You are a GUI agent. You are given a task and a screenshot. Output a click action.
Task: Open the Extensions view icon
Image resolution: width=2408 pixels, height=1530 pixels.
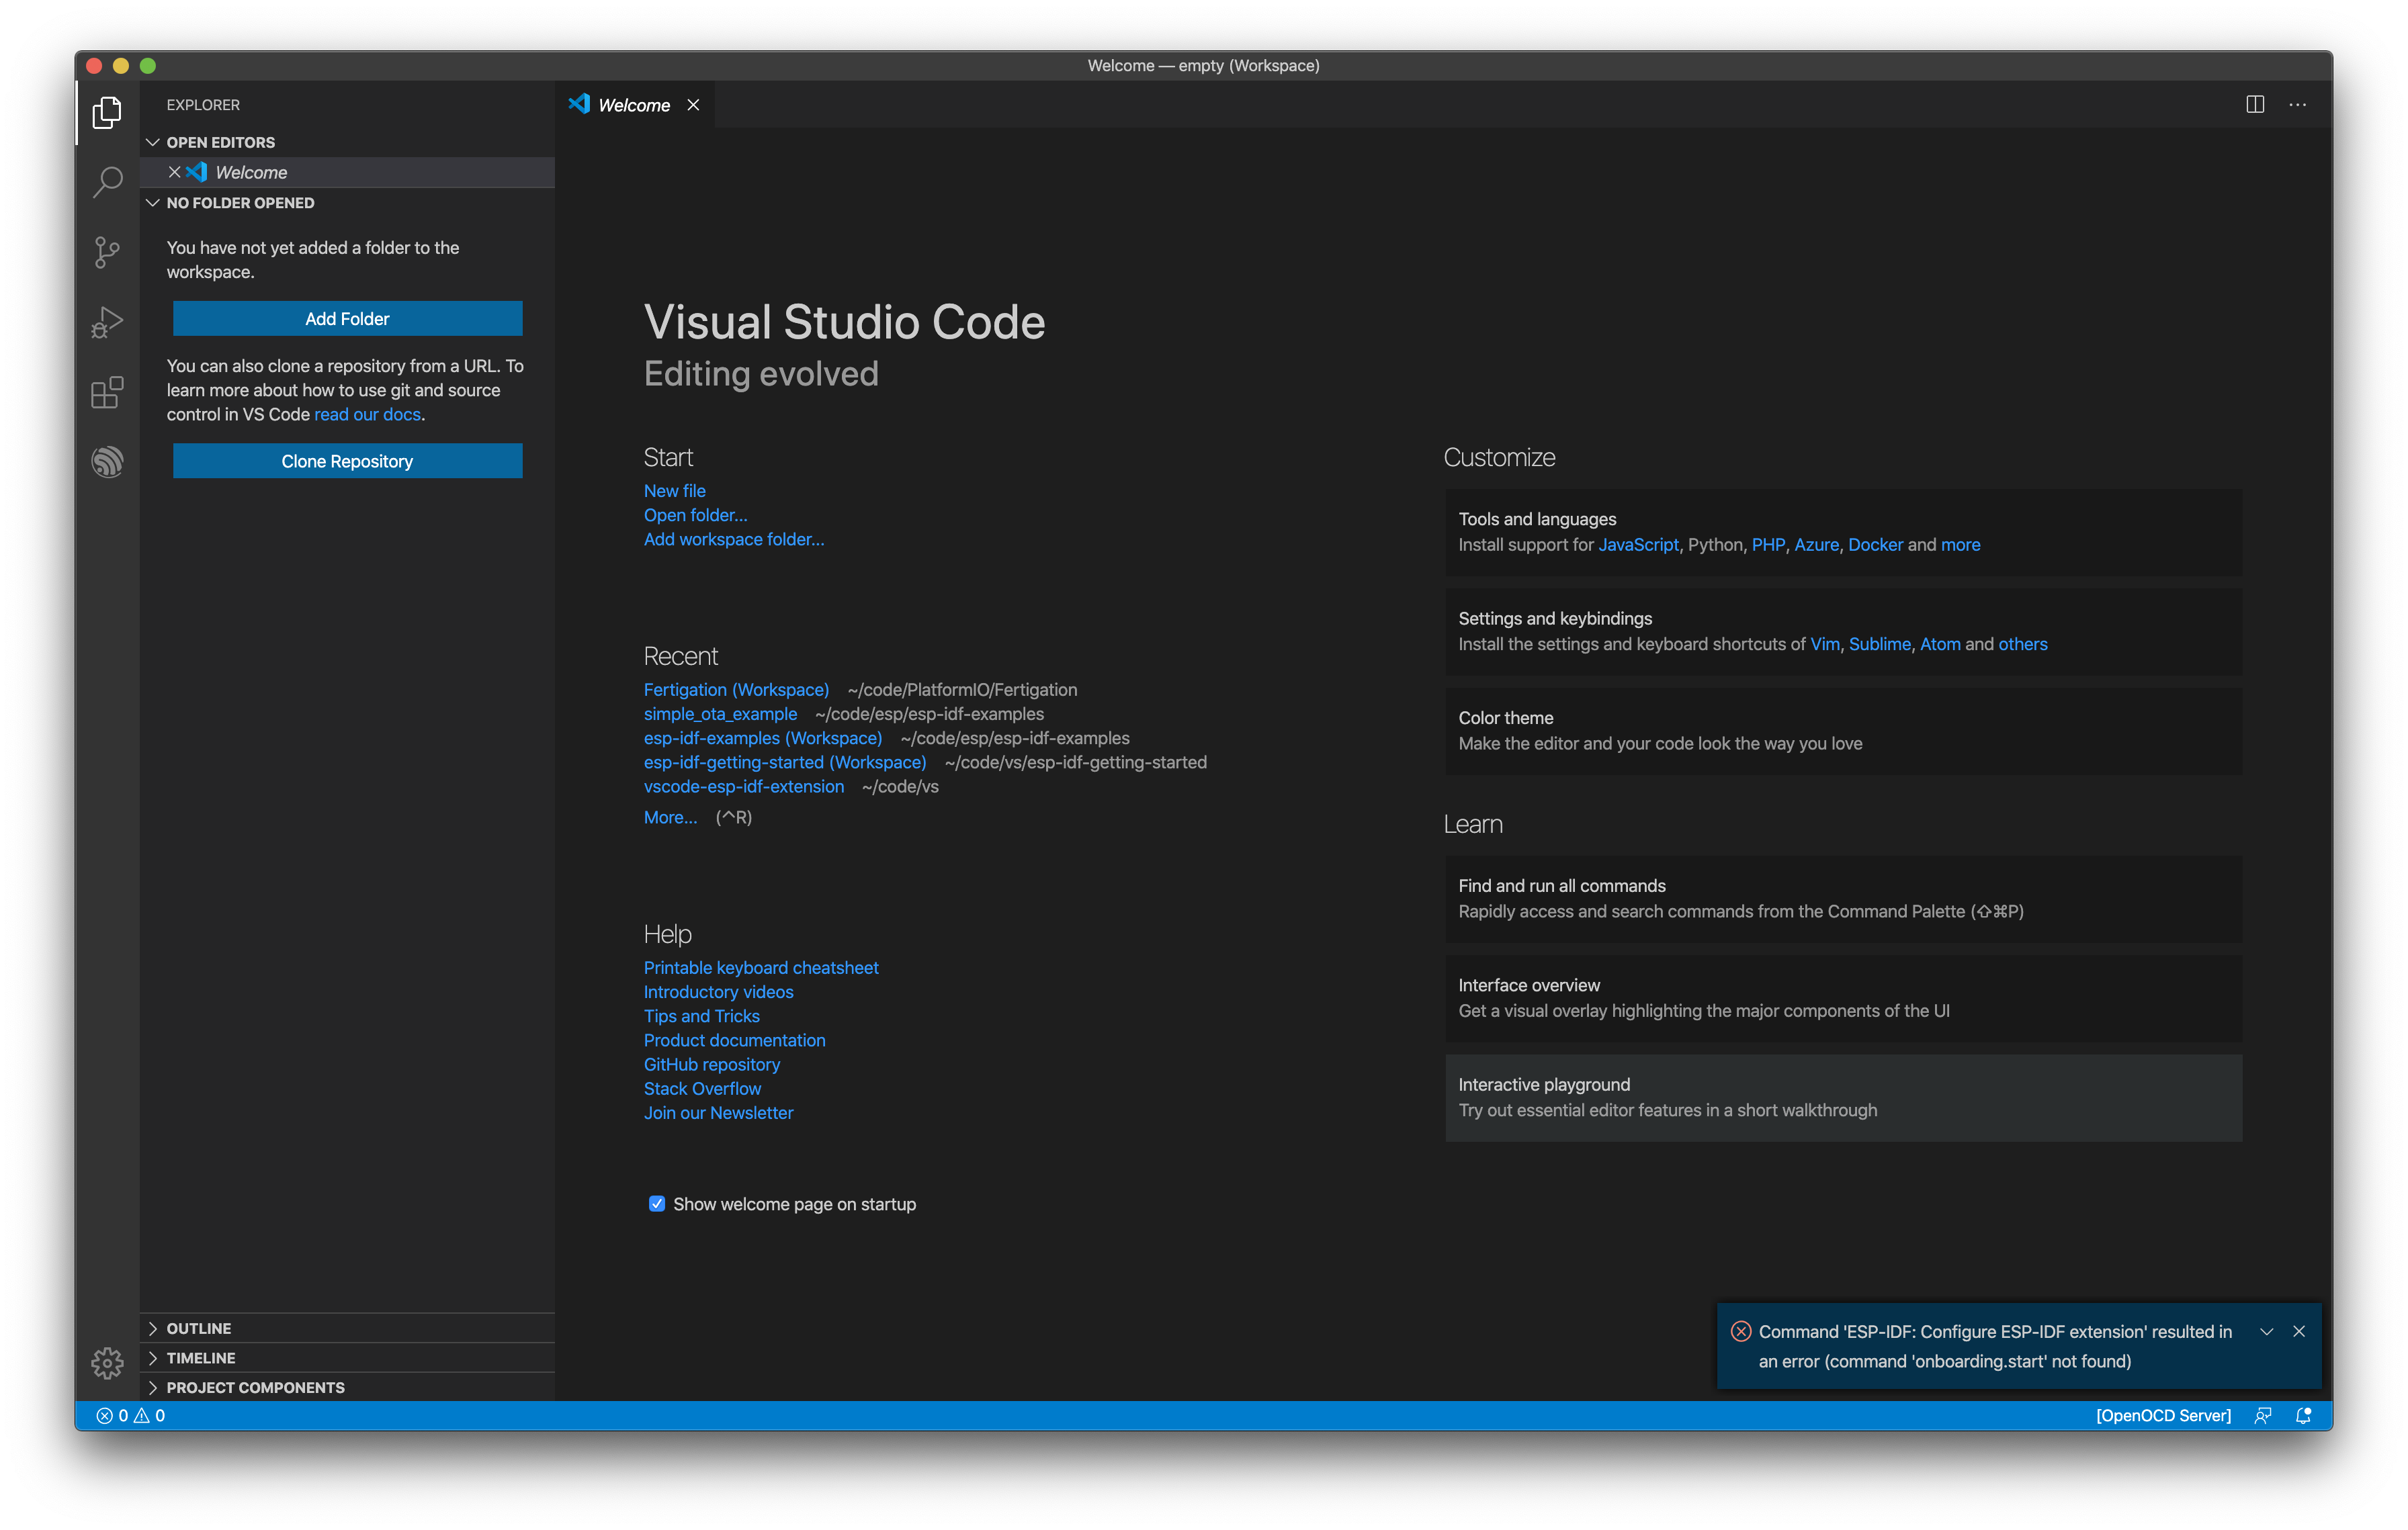coord(107,392)
